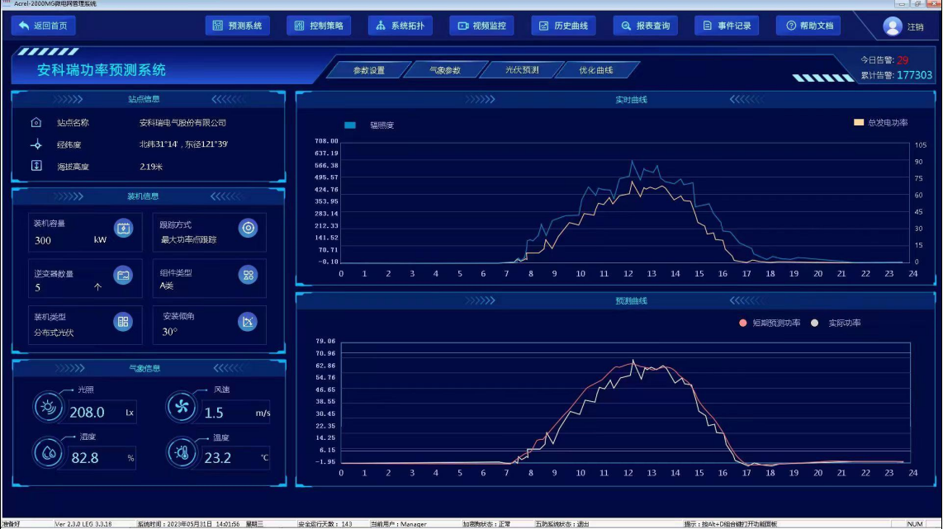Click the installation type grid icon
Screen dimensions: 943x529
[123, 322]
